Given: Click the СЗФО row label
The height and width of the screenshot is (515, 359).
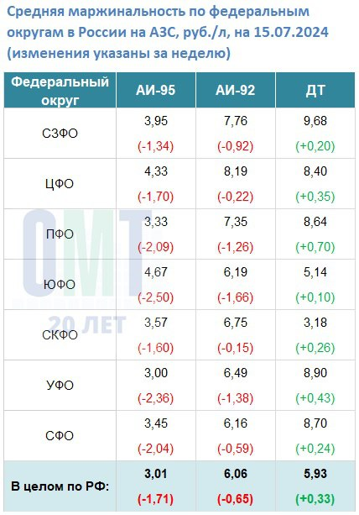Looking at the screenshot, I should click(60, 134).
